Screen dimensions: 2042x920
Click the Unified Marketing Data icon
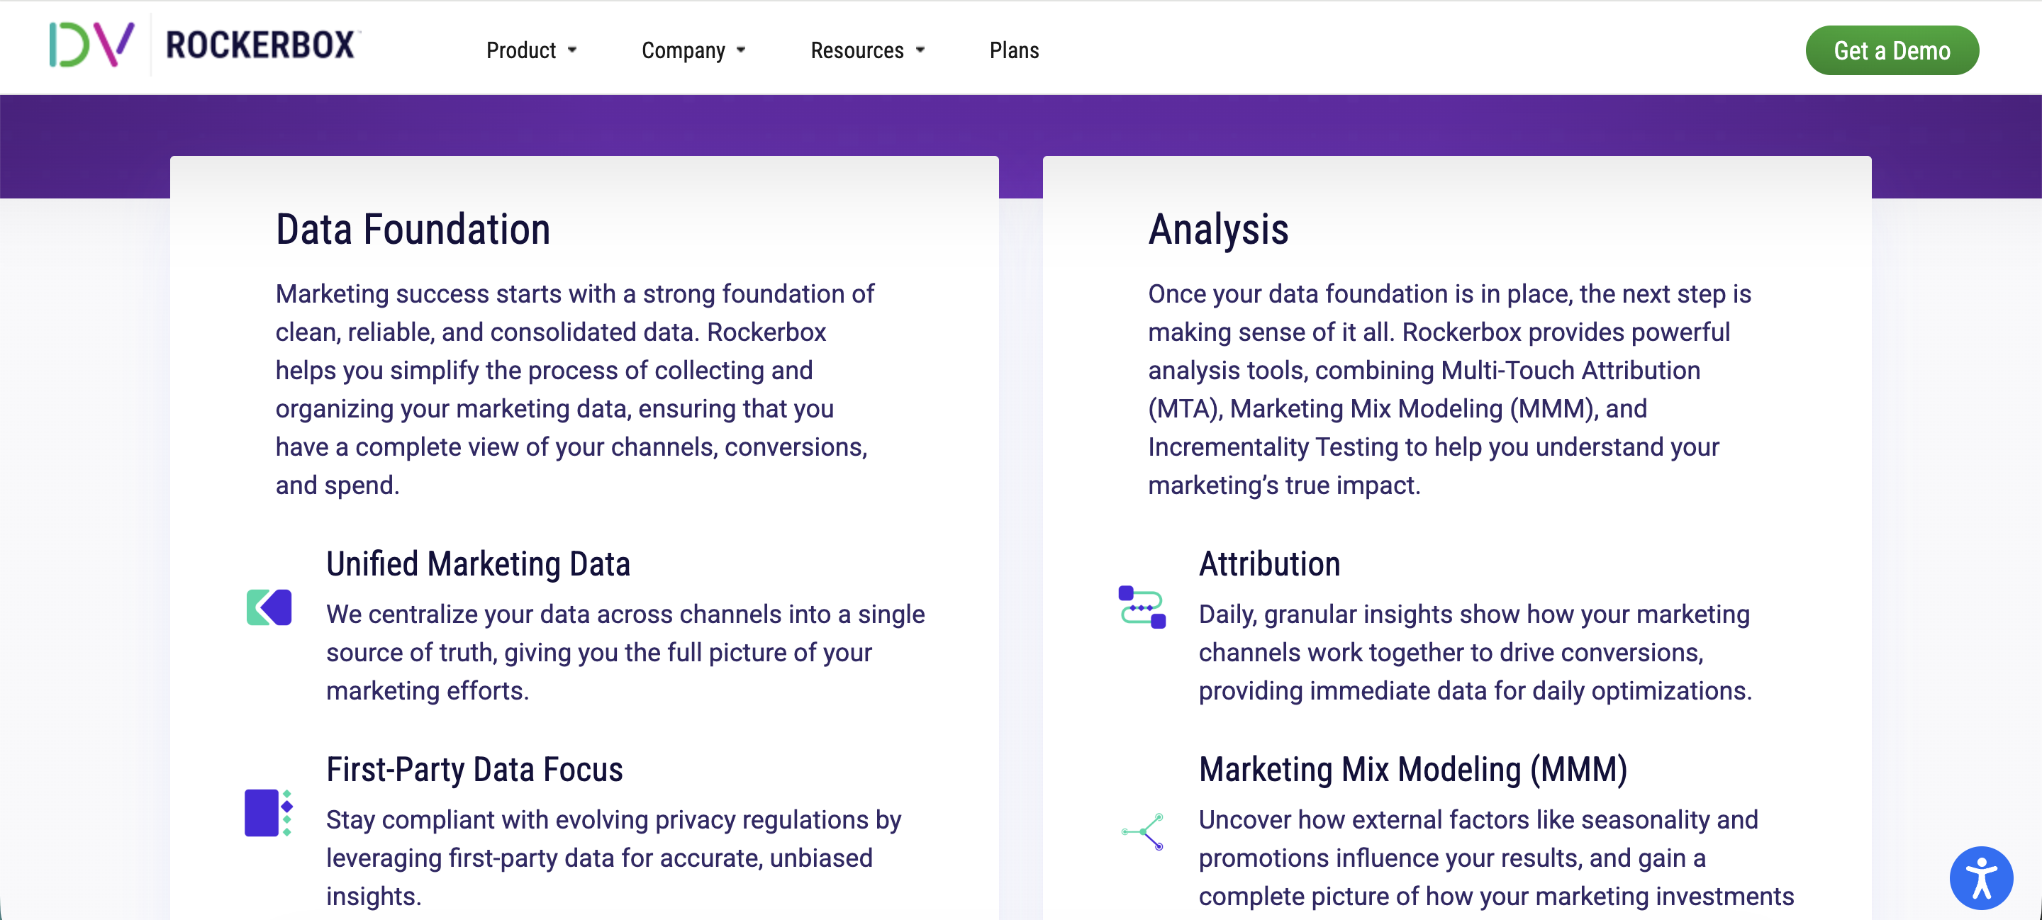[269, 608]
